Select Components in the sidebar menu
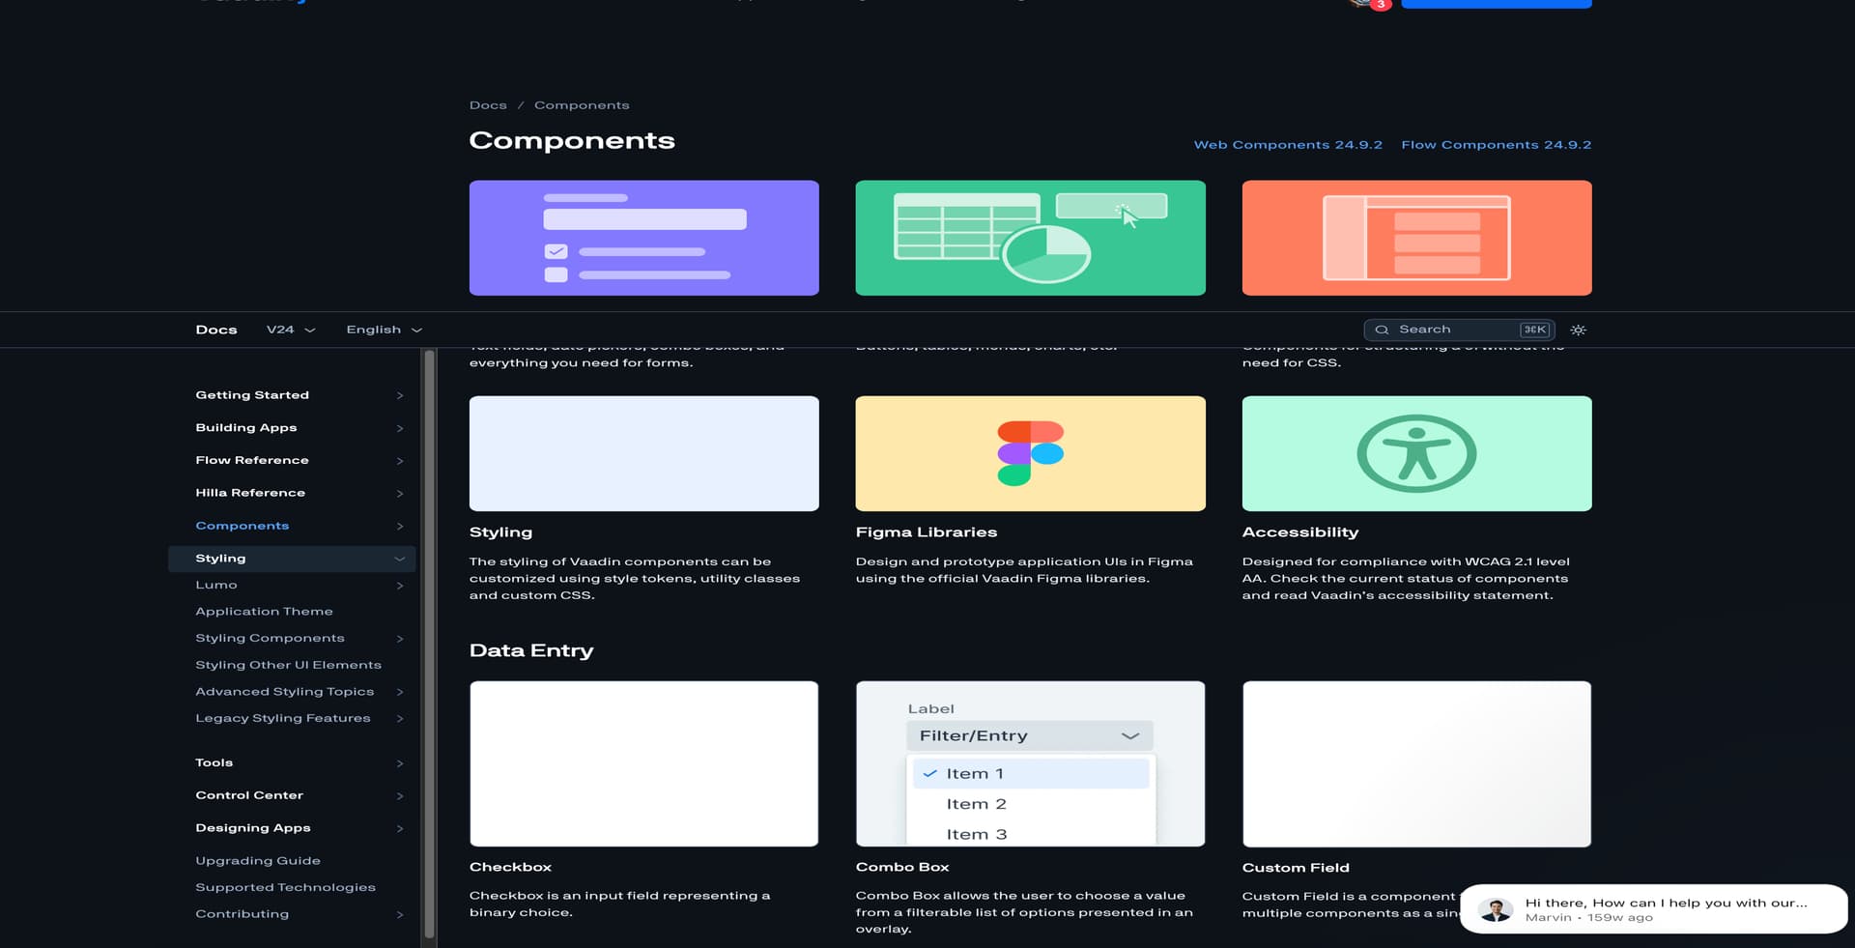This screenshot has width=1855, height=948. coord(243,526)
